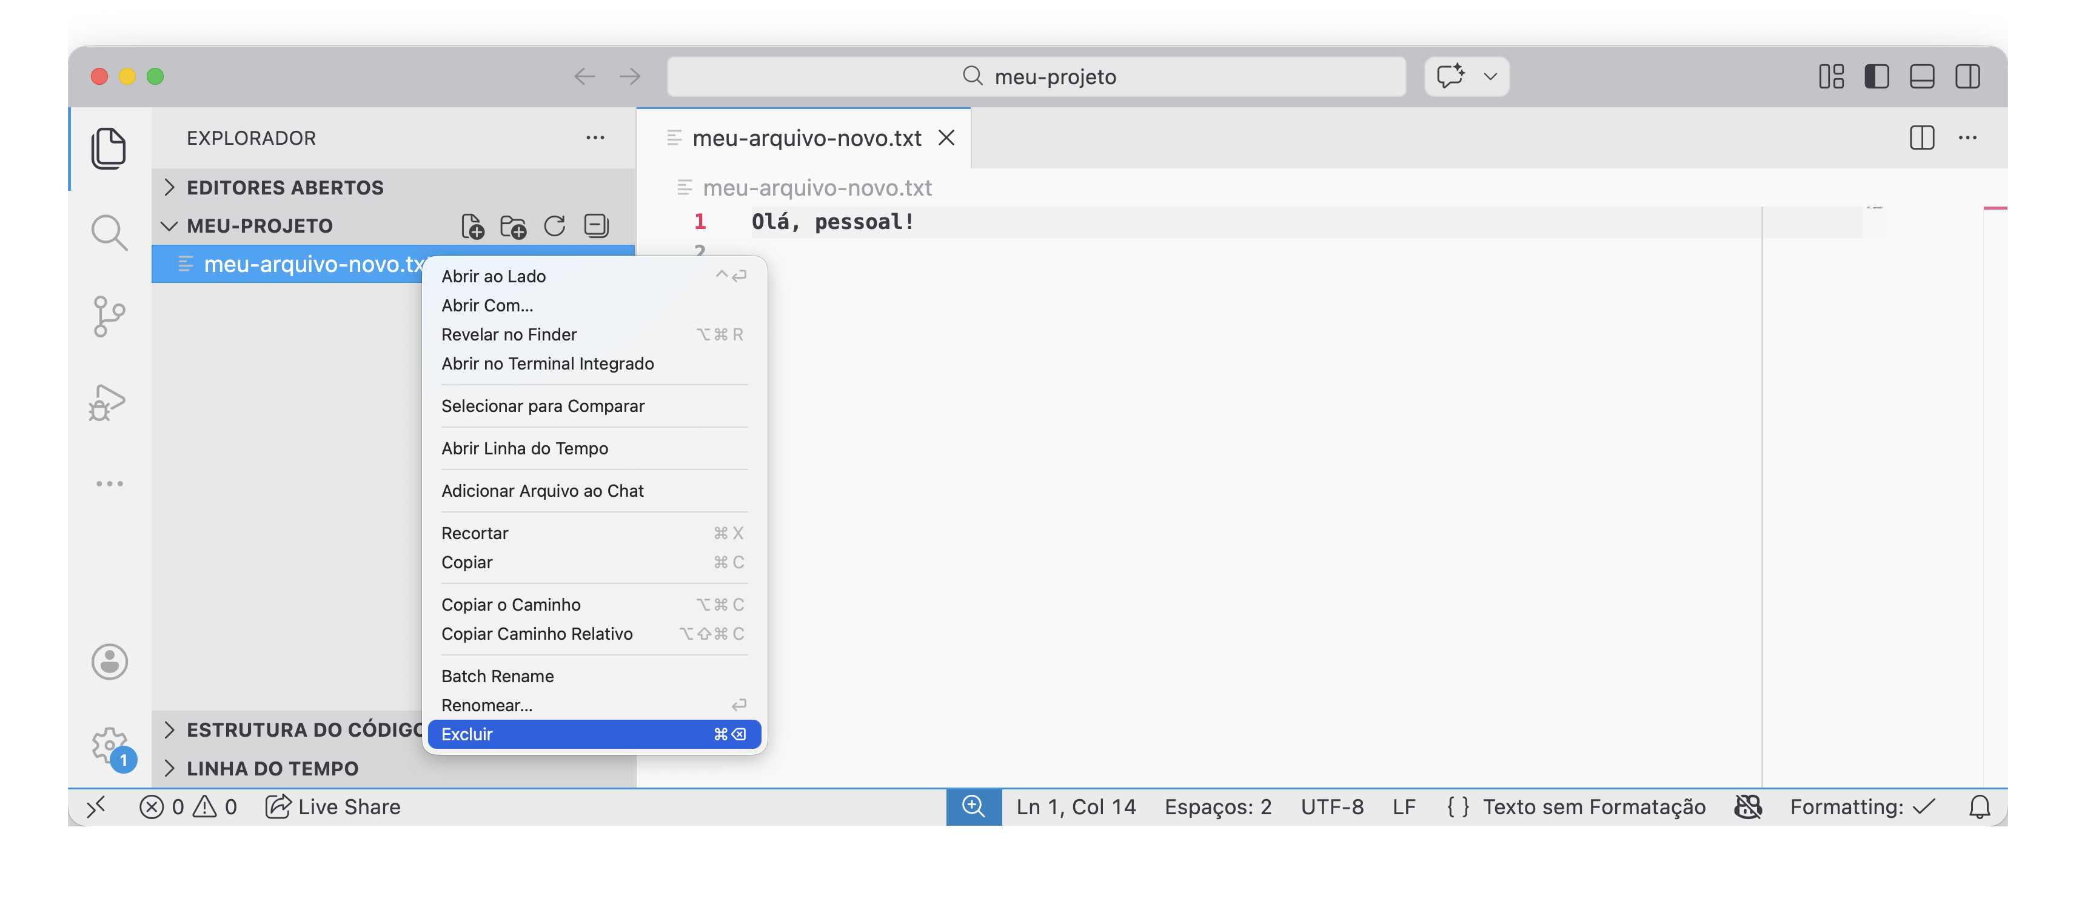2076x916 pixels.
Task: Open the Accounts icon in activity bar
Action: click(109, 662)
